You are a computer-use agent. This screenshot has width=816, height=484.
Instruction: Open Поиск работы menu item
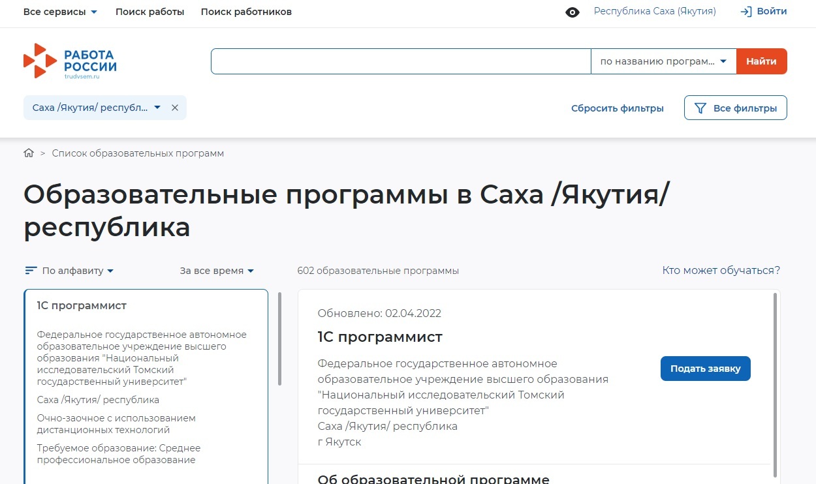tap(149, 12)
